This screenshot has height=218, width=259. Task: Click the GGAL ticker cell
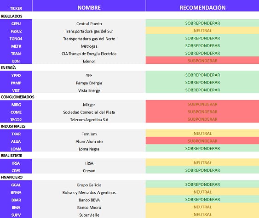tap(16, 185)
